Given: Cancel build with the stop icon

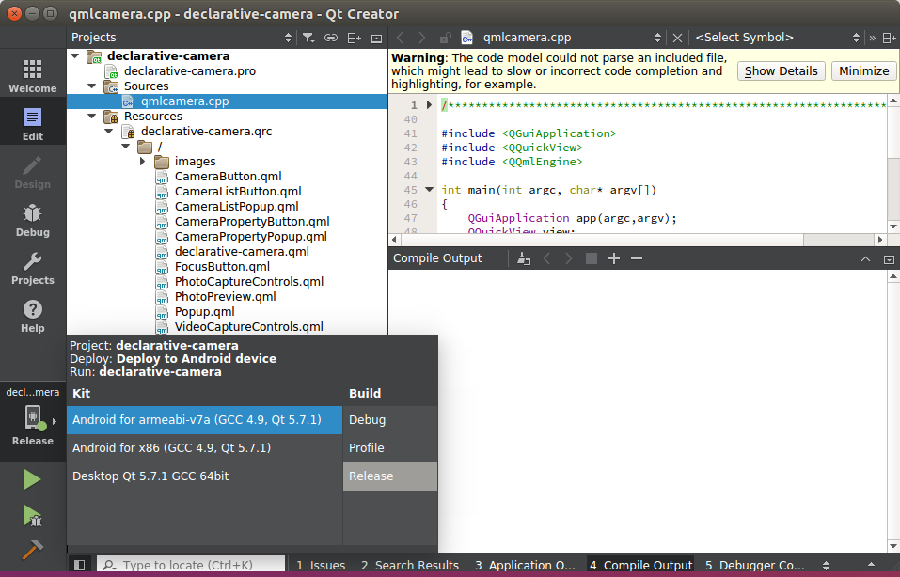Looking at the screenshot, I should point(592,258).
